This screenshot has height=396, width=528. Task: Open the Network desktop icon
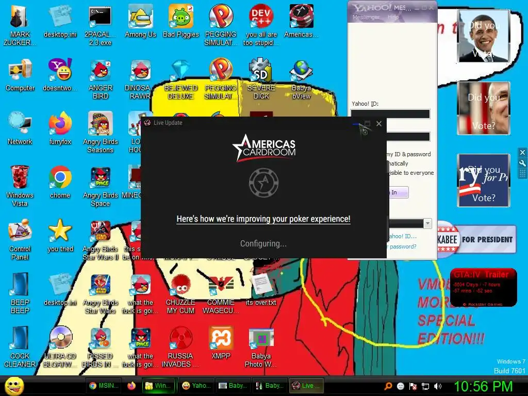pos(20,128)
